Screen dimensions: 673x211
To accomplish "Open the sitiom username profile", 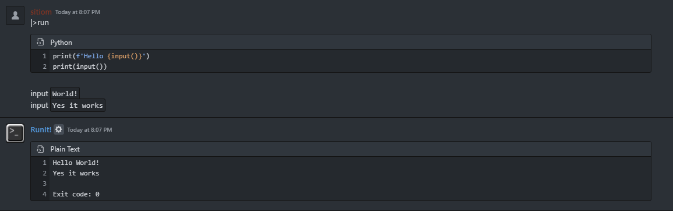I will pos(41,12).
